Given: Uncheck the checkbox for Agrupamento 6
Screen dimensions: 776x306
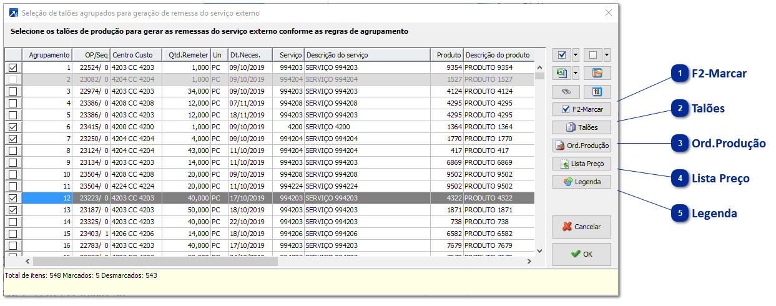Looking at the screenshot, I should tap(13, 127).
